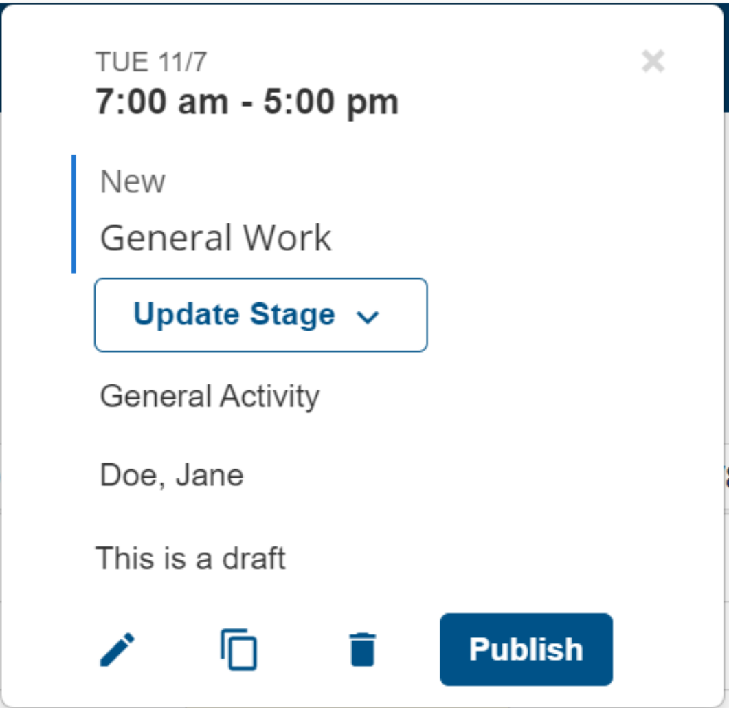Click the 7:00 am start time
Image resolution: width=729 pixels, height=708 pixels.
click(x=161, y=102)
